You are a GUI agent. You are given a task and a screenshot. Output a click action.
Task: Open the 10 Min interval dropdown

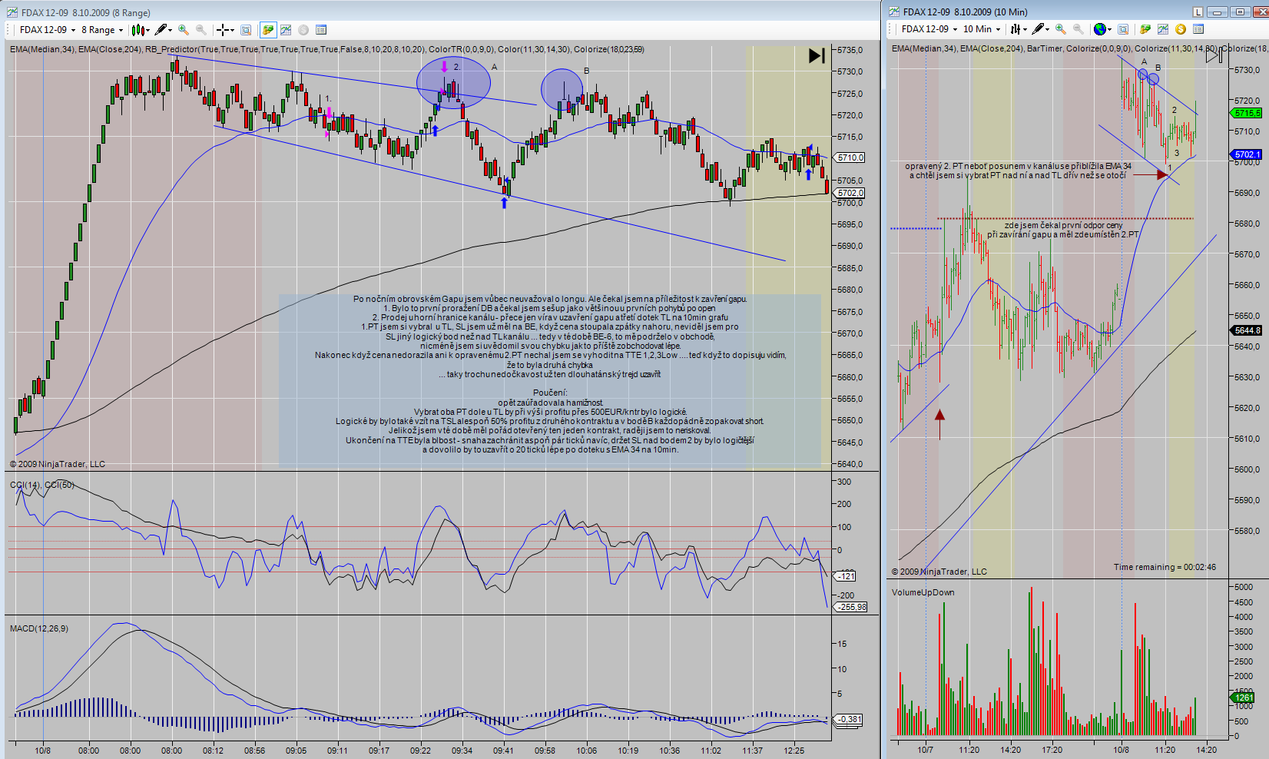point(982,29)
